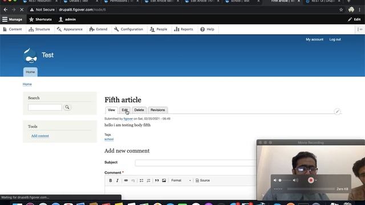Open the People admin menu
365x205 pixels.
(159, 29)
